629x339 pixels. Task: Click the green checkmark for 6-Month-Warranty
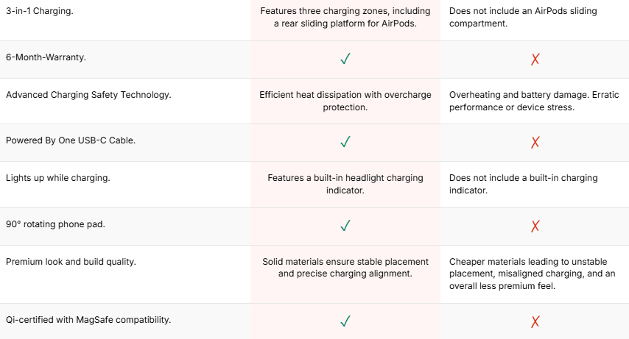[345, 60]
